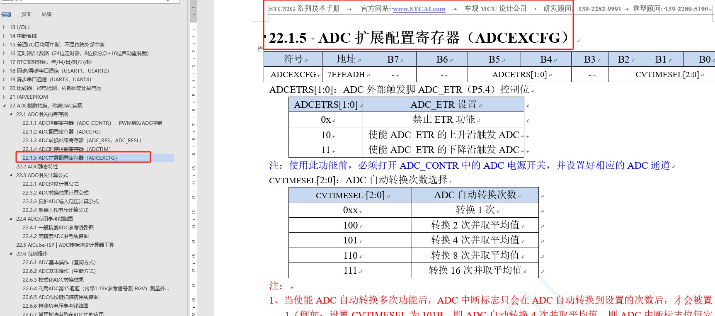The width and height of the screenshot is (715, 316).
Task: Click the 研发顾问 text in page header
Action: pyautogui.click(x=557, y=9)
